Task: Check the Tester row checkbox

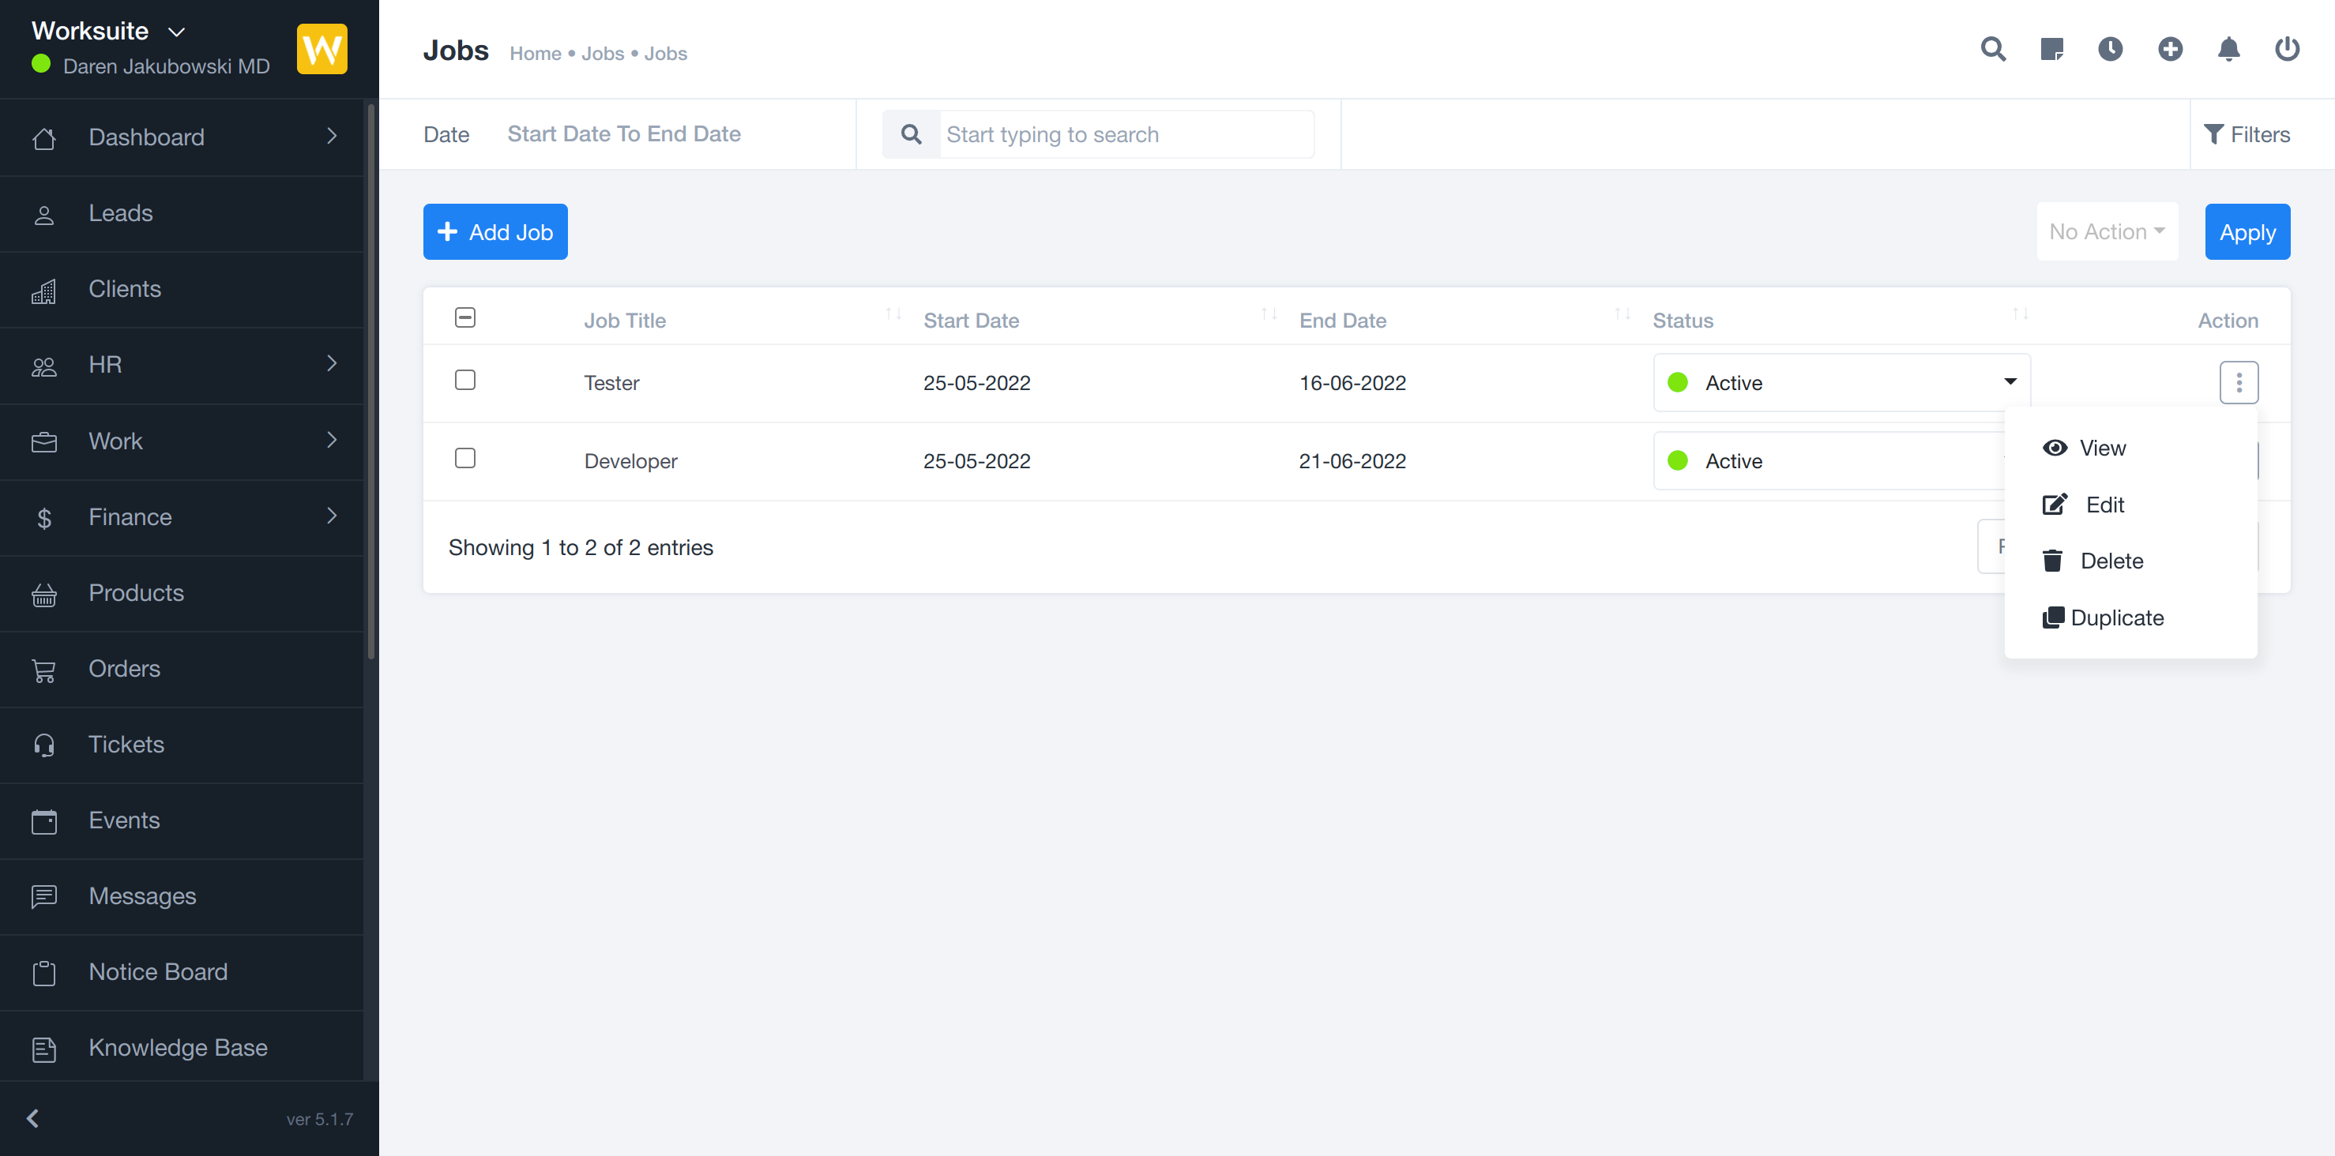Action: click(x=465, y=381)
